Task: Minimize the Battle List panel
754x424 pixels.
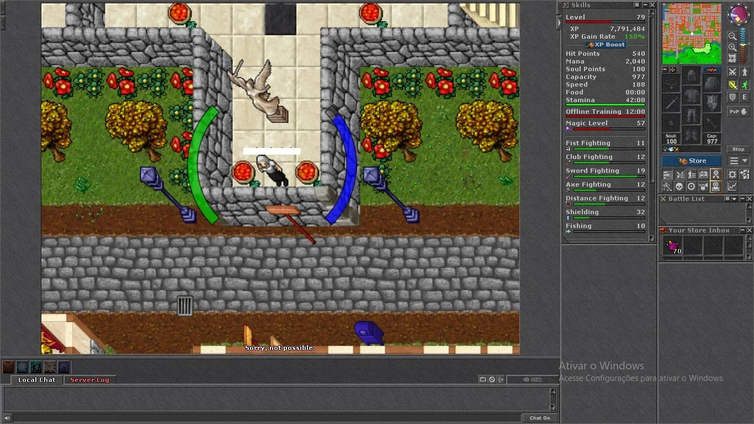Action: point(742,199)
